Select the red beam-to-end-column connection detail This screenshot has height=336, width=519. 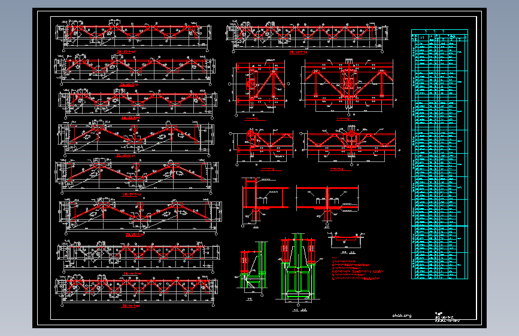pyautogui.click(x=265, y=203)
